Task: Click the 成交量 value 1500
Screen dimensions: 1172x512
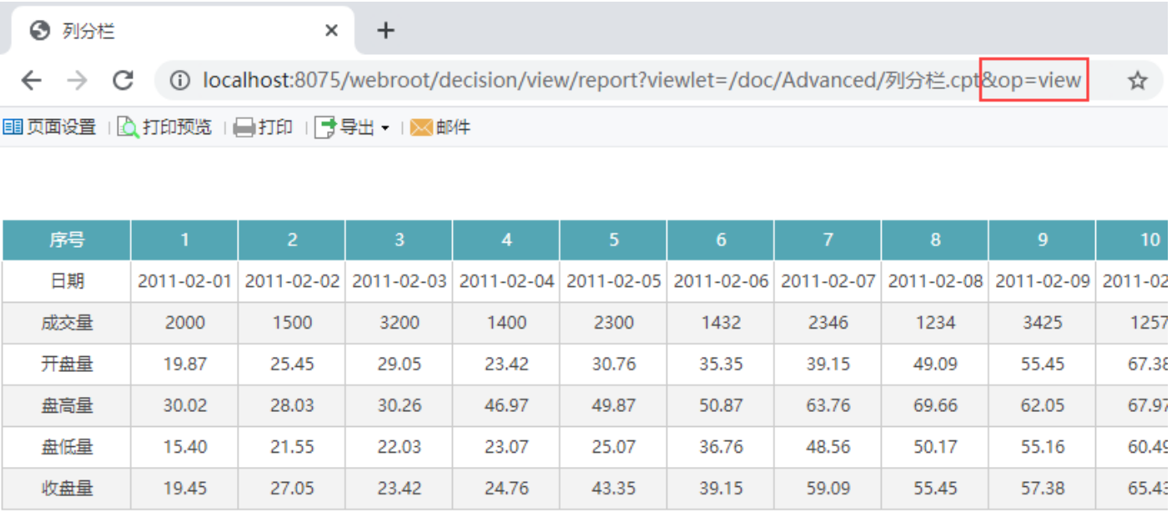Action: (292, 323)
